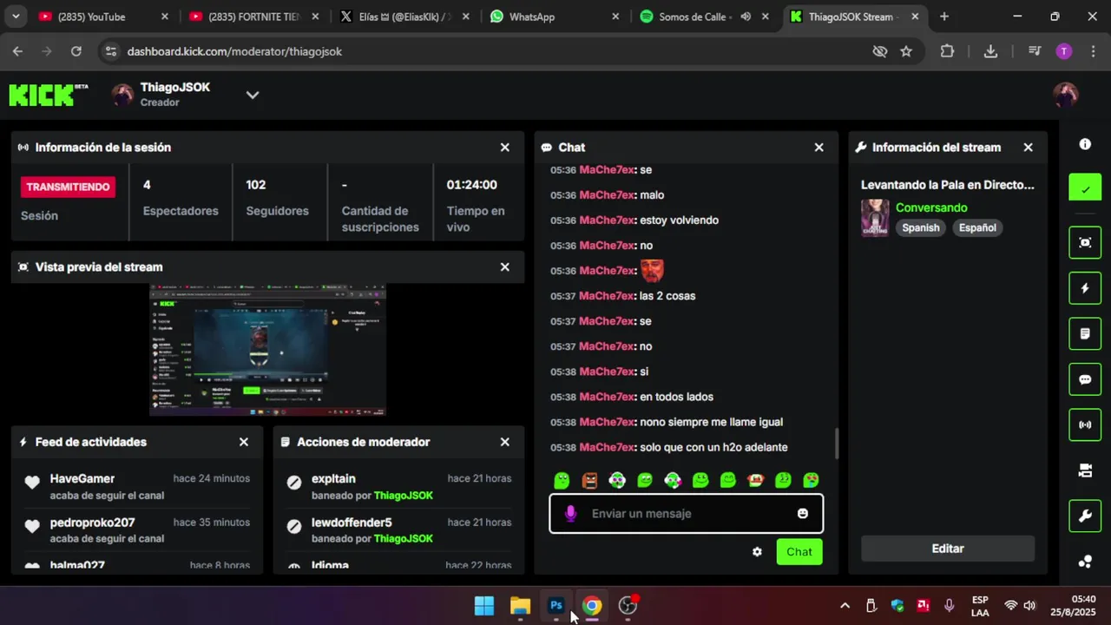Click the info icon in right sidebar
This screenshot has height=625, width=1111.
tap(1085, 144)
